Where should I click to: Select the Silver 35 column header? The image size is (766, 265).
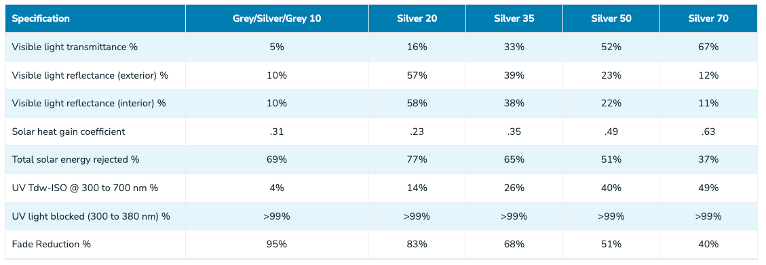(x=514, y=19)
